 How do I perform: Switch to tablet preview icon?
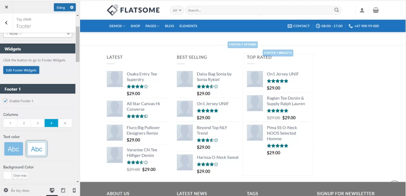(63, 190)
